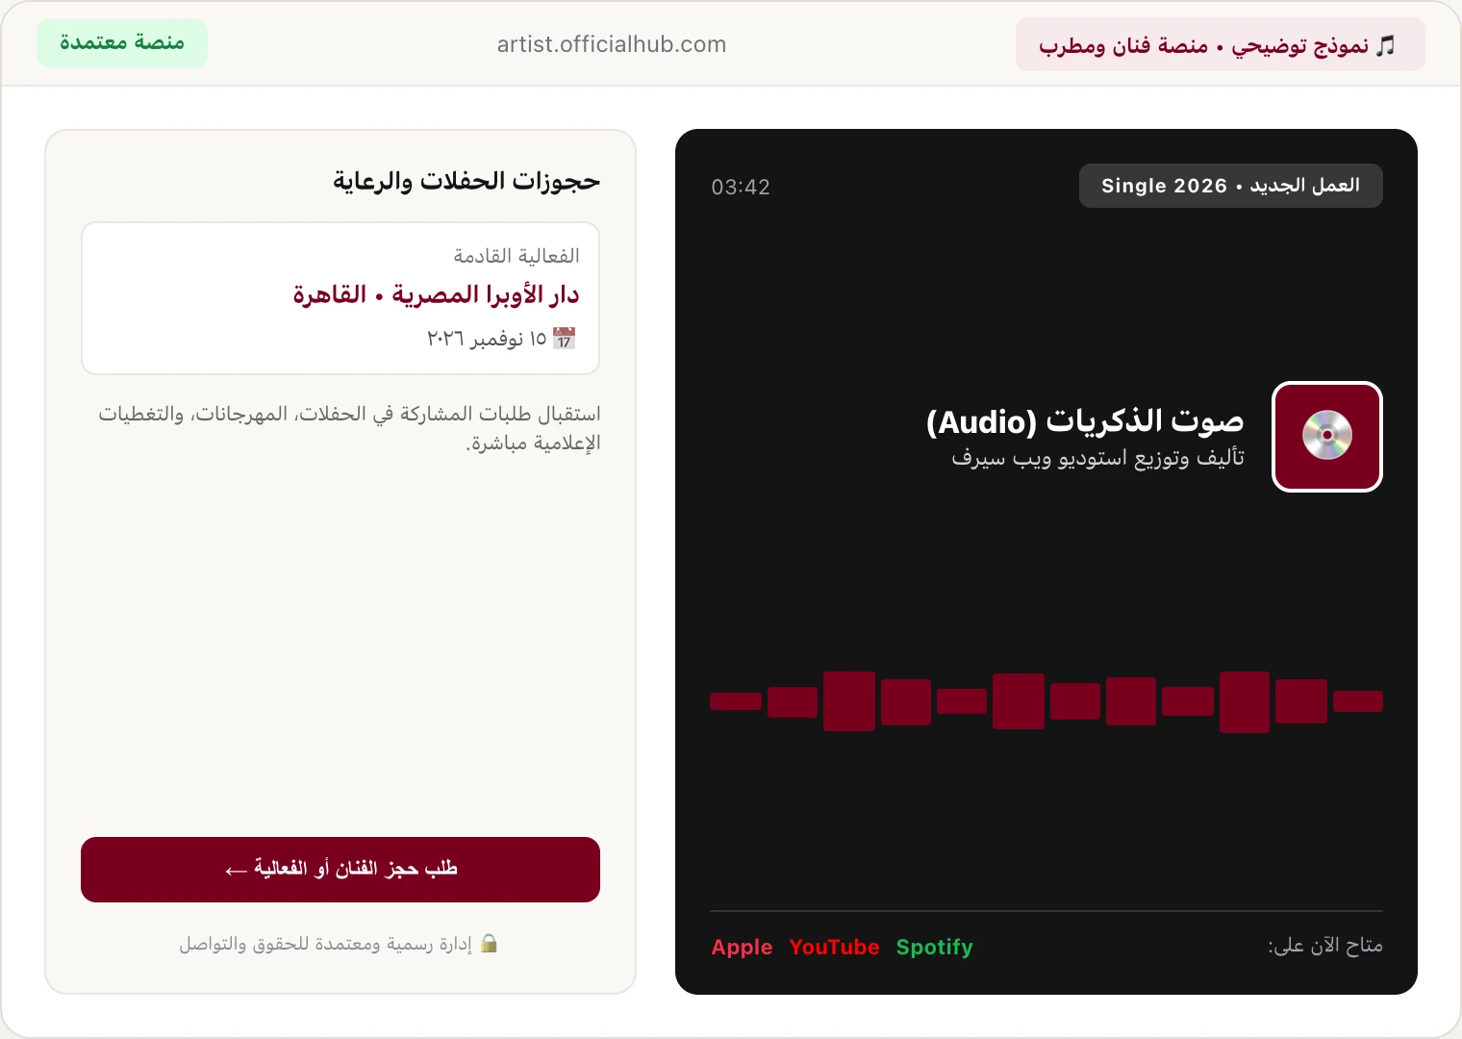Click the 03:42 track duration

click(x=741, y=187)
